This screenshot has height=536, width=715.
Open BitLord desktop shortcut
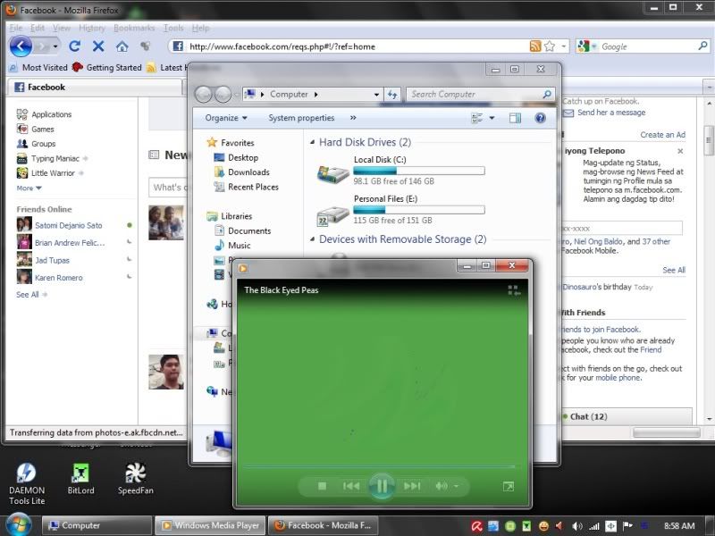[x=80, y=480]
